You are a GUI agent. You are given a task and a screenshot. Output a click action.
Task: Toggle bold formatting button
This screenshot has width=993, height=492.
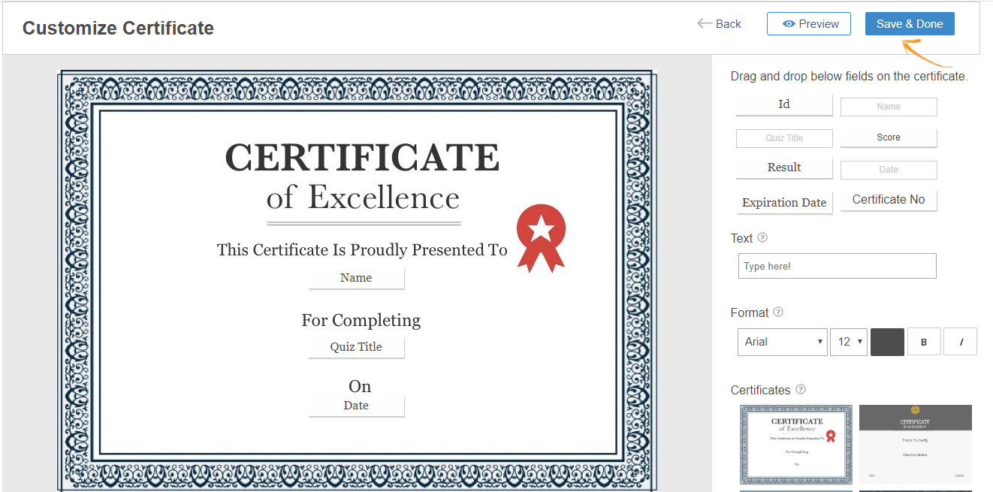pos(924,342)
